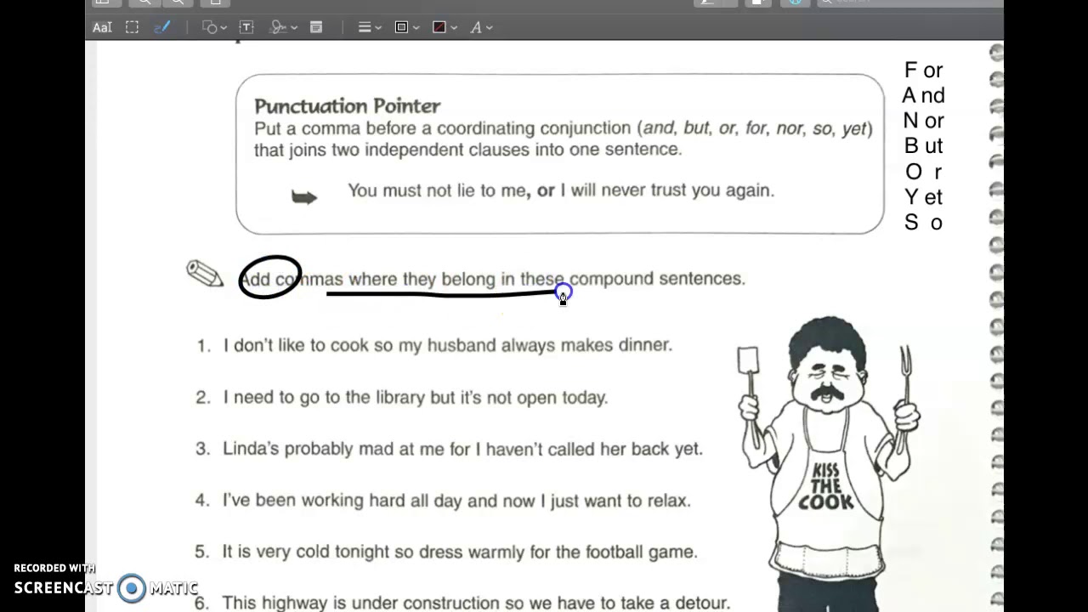Screen dimensions: 1088x612
Task: Click sentence 5 'It is very cold tonight'
Action: click(x=460, y=552)
